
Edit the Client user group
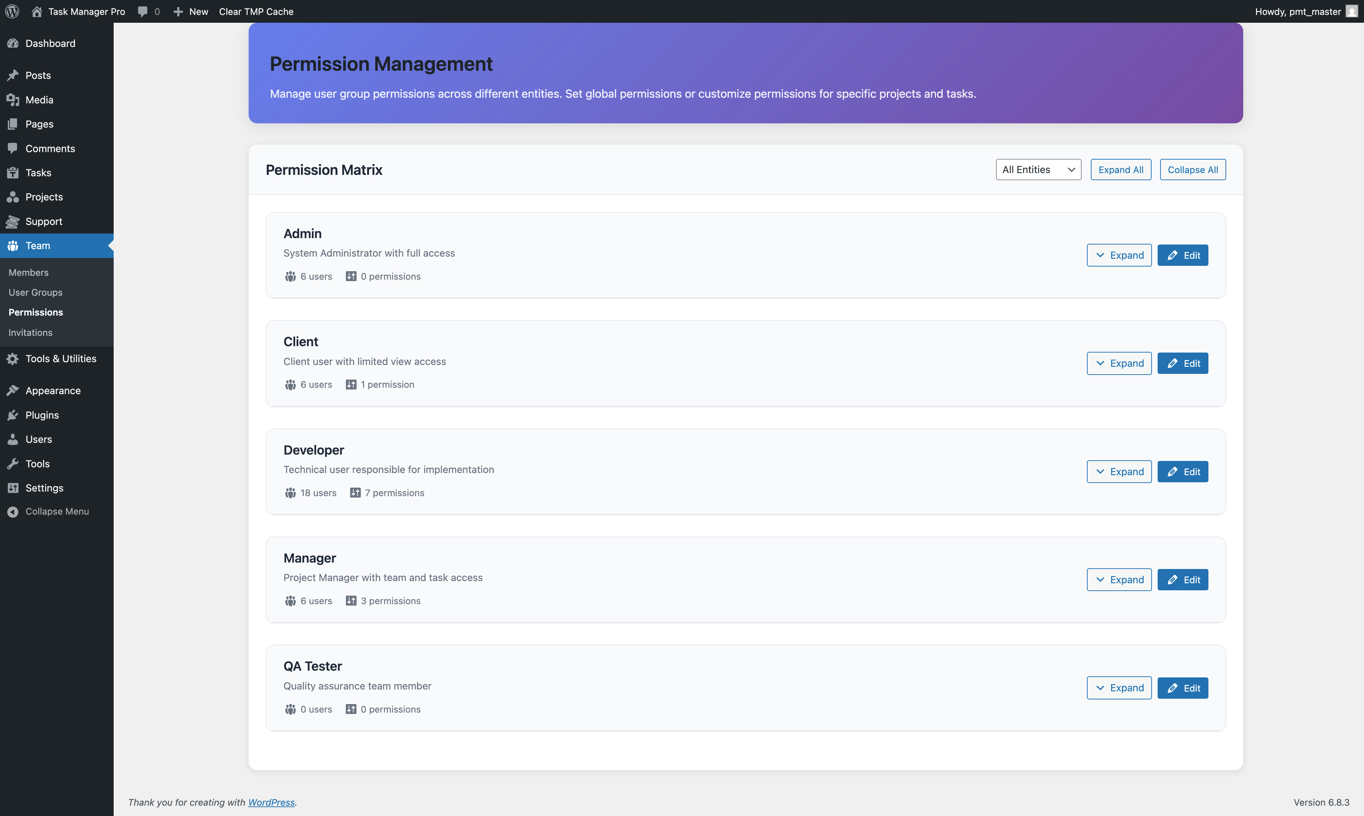[x=1182, y=363]
